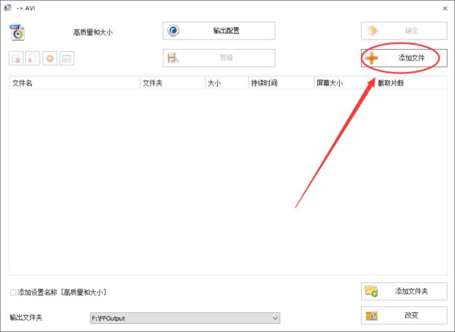Viewport: 455px width, 332px height.
Task: Click the media info toolbar icon
Action: (x=67, y=58)
